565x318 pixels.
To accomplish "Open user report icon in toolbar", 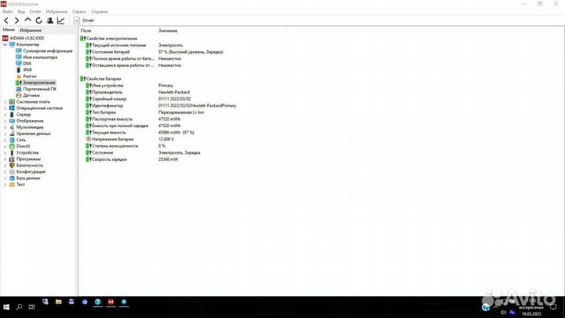I will [x=49, y=20].
